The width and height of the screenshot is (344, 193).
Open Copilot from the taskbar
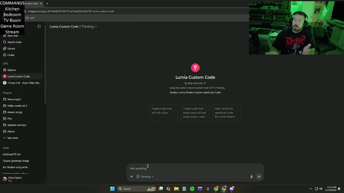tap(169, 189)
